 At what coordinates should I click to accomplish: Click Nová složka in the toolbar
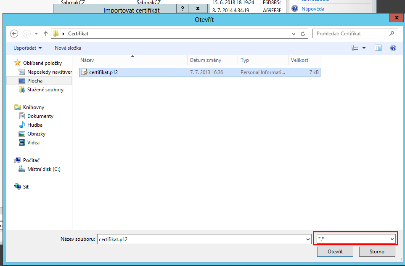pyautogui.click(x=68, y=48)
